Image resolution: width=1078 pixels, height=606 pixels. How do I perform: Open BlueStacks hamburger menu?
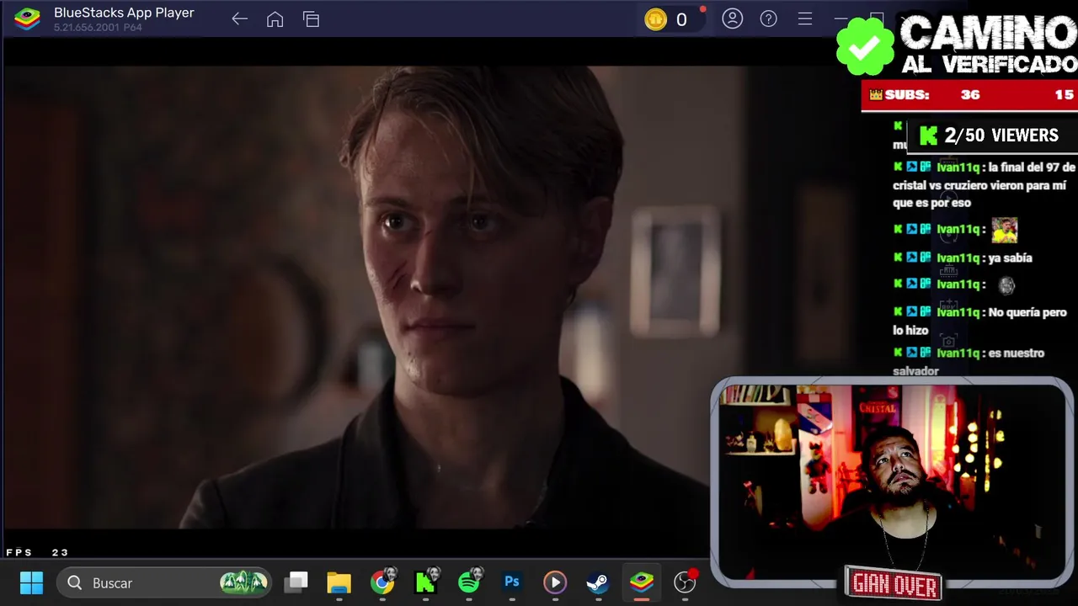(804, 19)
